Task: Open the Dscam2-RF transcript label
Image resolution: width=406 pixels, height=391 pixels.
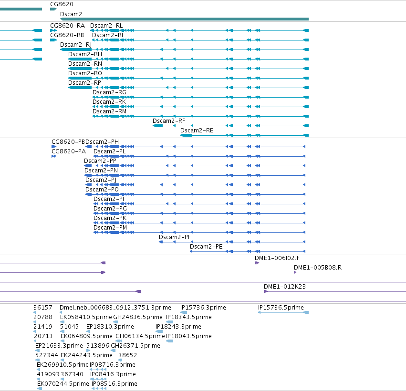Action: pos(169,121)
